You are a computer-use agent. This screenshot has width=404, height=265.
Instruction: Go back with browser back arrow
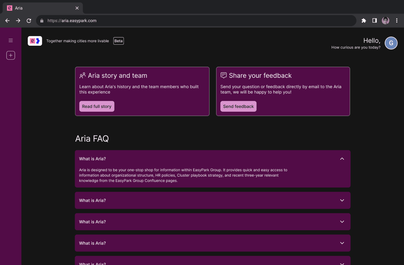tap(7, 21)
